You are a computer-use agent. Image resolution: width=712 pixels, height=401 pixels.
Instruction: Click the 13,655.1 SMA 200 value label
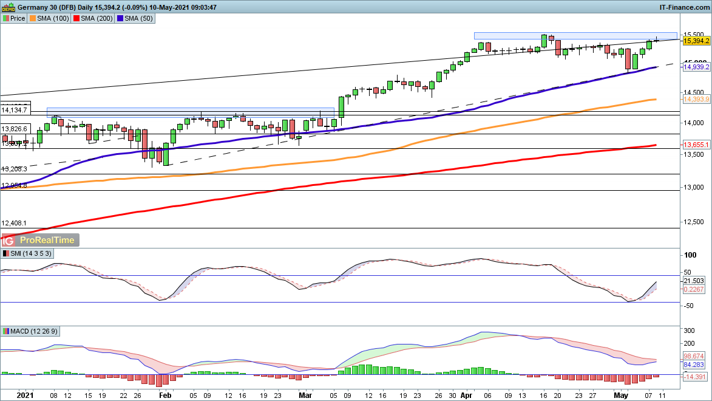click(x=696, y=145)
